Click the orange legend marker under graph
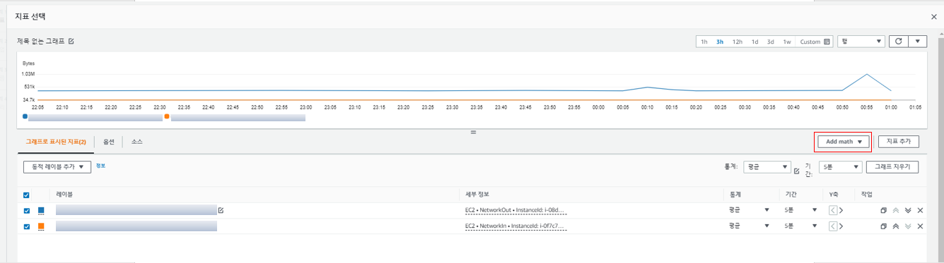This screenshot has width=944, height=263. coord(167,116)
